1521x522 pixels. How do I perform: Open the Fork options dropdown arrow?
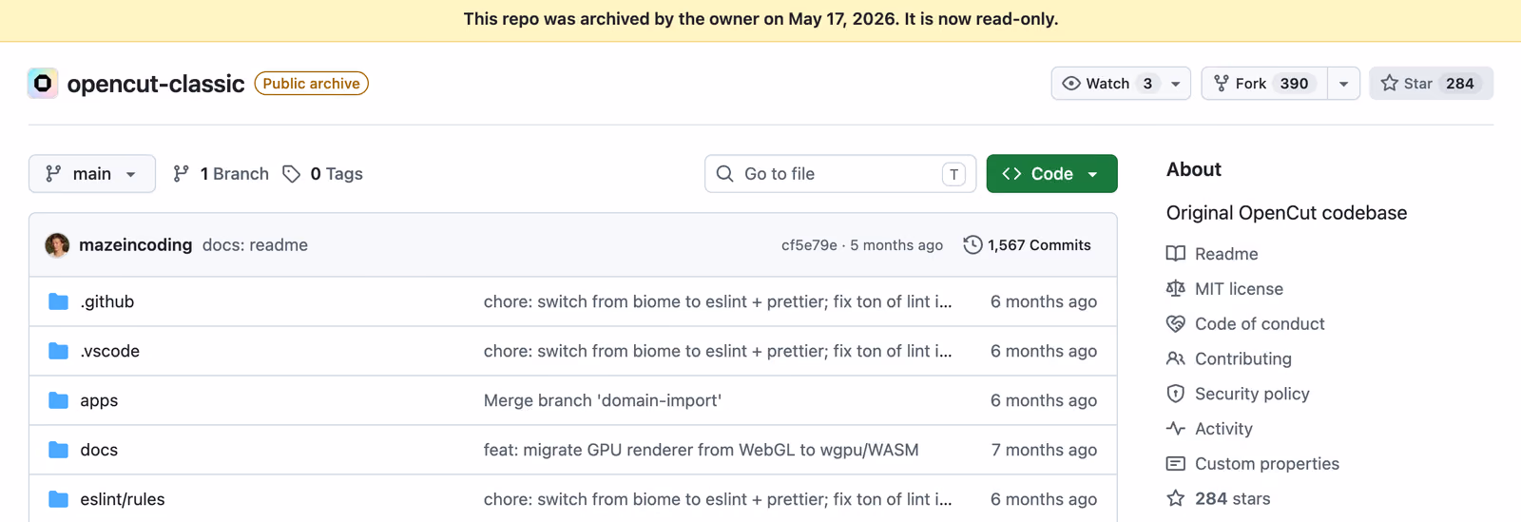1343,84
